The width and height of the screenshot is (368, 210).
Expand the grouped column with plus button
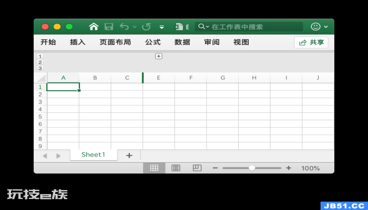159,56
